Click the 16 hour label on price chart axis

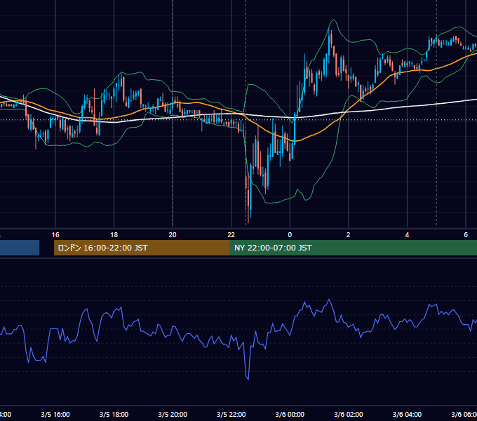(x=55, y=235)
